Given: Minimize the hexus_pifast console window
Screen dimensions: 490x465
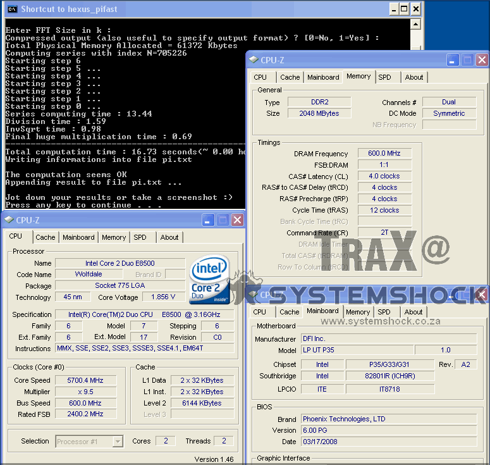Looking at the screenshot, I should pos(394,9).
